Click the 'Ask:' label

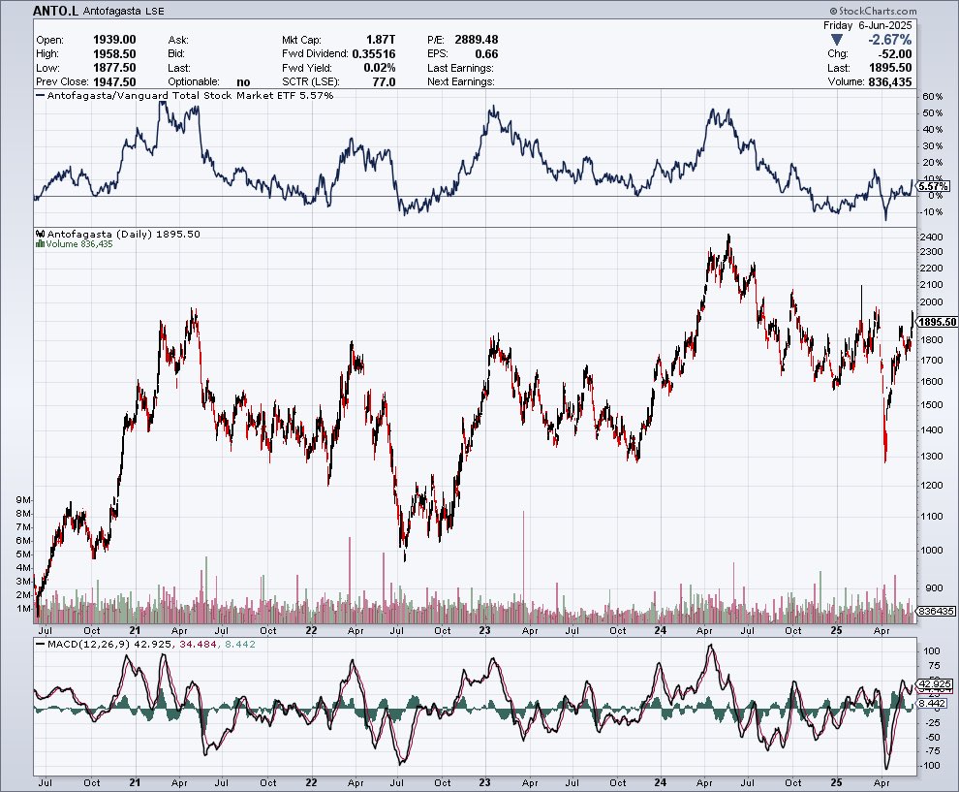point(178,40)
